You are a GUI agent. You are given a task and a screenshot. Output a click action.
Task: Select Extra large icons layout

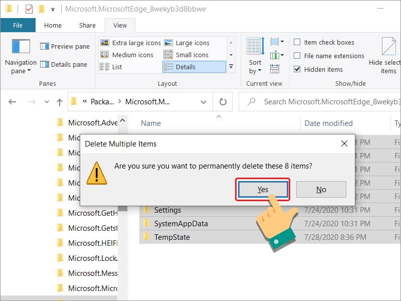tap(130, 43)
